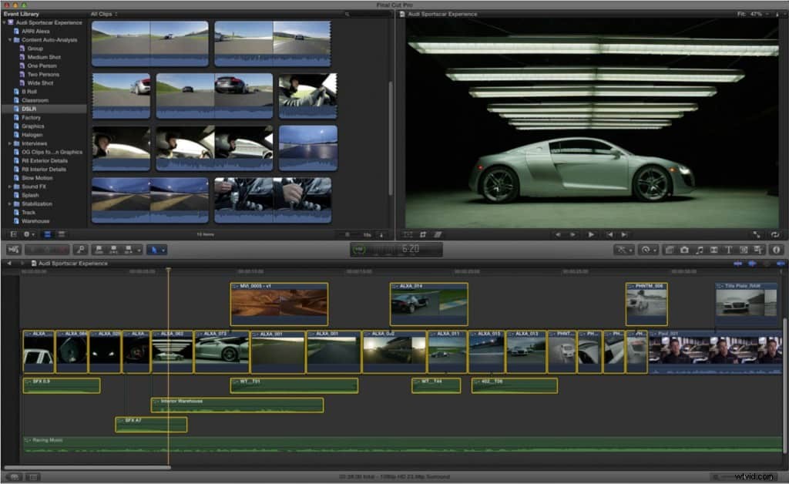The image size is (789, 484).
Task: Click the magnifying glass search icon in toolbar
Action: point(80,250)
